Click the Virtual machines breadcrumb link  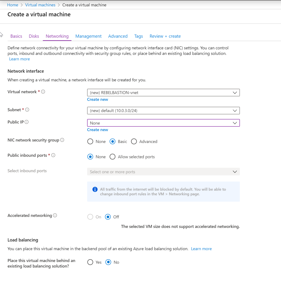coord(40,5)
